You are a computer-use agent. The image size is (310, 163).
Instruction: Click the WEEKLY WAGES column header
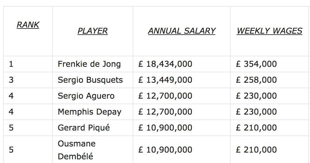tap(269, 31)
